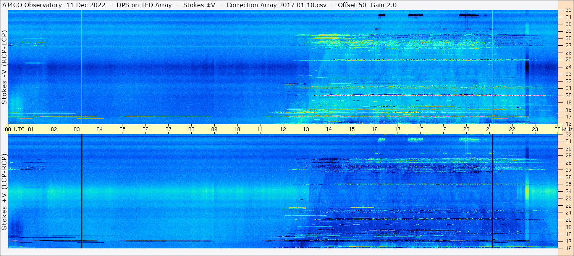Image resolution: width=574 pixels, height=256 pixels.
Task: Click the 32 MHz label of the Stokes -V panel
Action: coord(568,10)
